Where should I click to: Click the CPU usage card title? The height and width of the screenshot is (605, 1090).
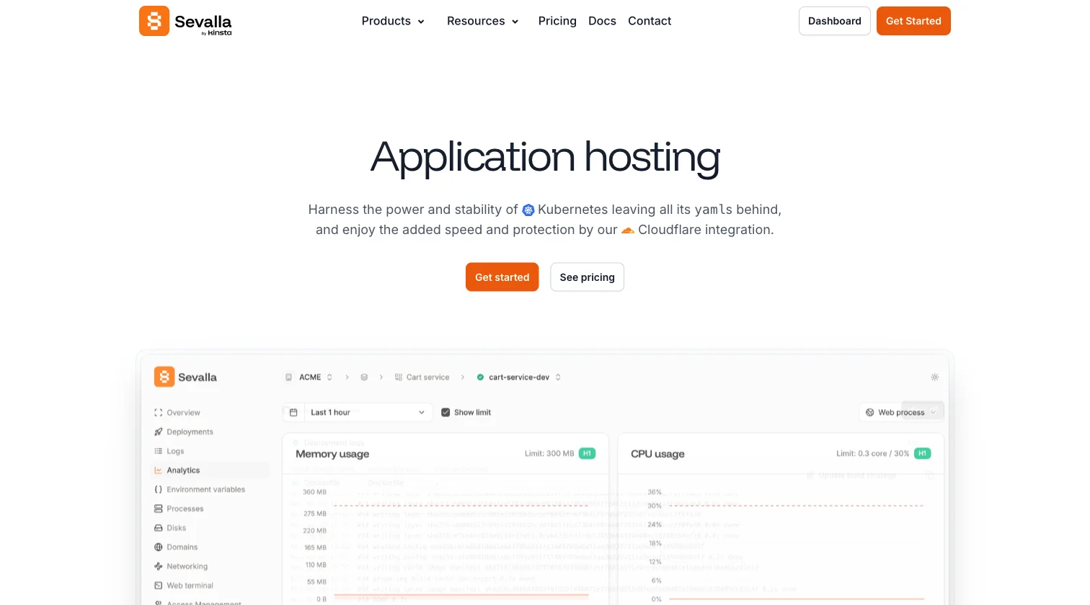pos(657,454)
